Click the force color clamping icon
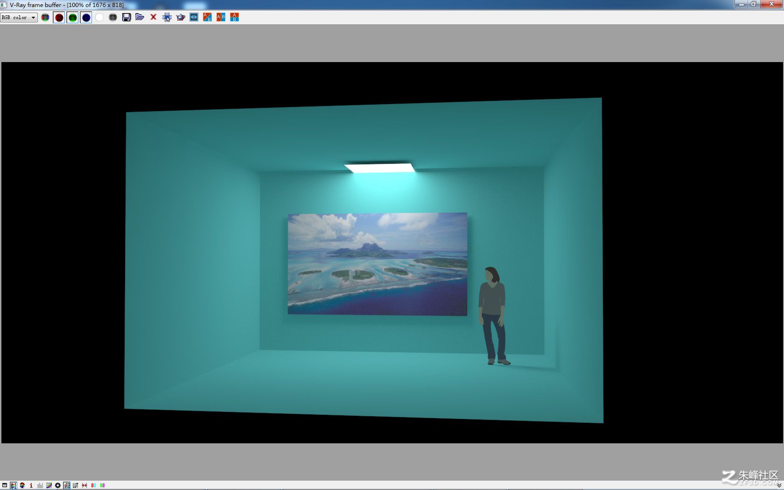Screen dimensions: 784x490 pyautogui.click(x=22, y=485)
